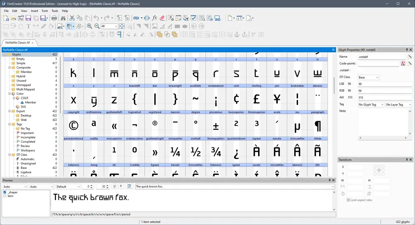The image size is (415, 225).
Task: Click the Find binoculars icon
Action: point(63,18)
